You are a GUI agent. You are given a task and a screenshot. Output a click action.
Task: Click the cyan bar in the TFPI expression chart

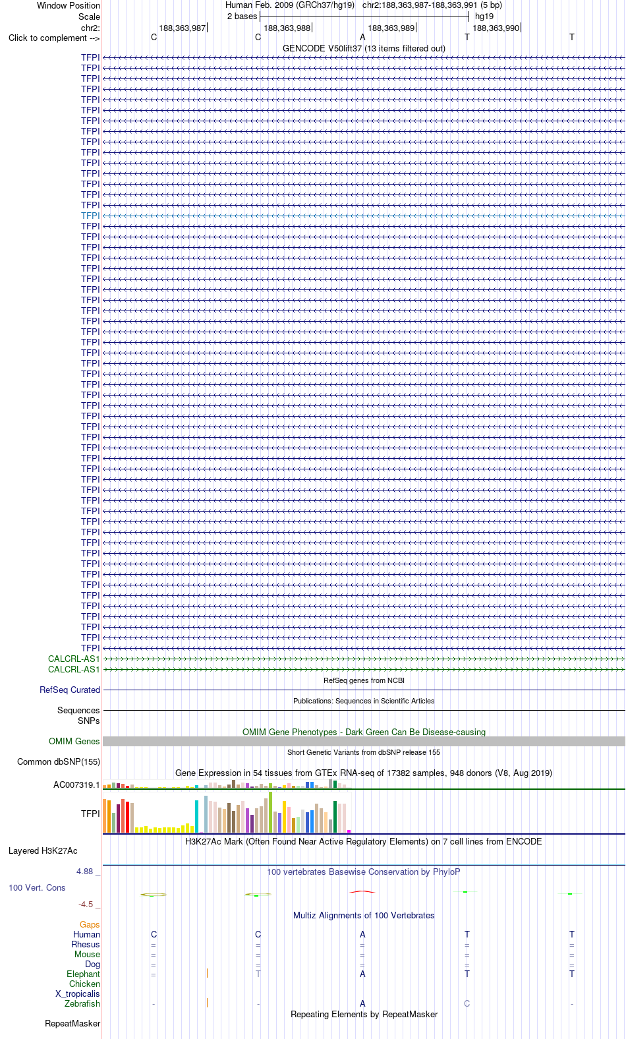click(197, 816)
